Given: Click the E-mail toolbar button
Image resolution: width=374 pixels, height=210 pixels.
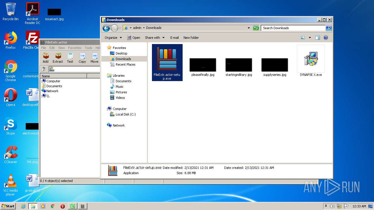Looking at the screenshot, I should pos(174,38).
